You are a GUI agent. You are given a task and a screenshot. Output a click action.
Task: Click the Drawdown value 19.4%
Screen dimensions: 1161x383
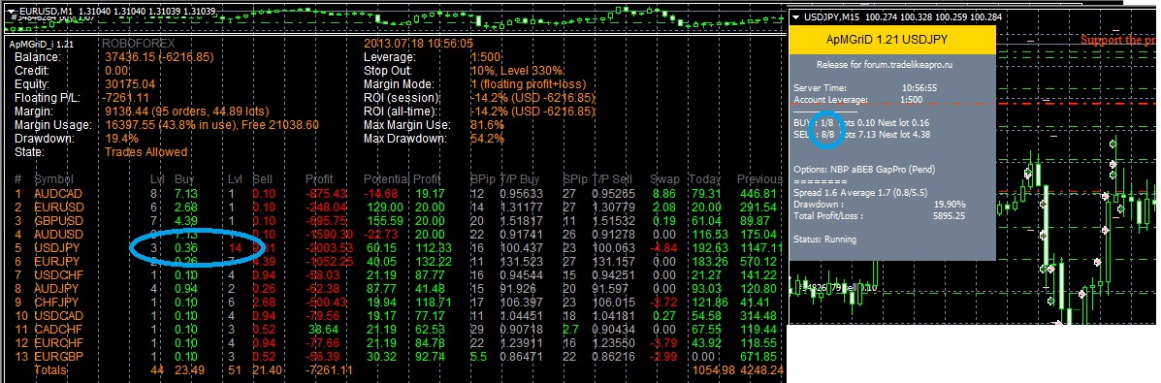coord(121,139)
